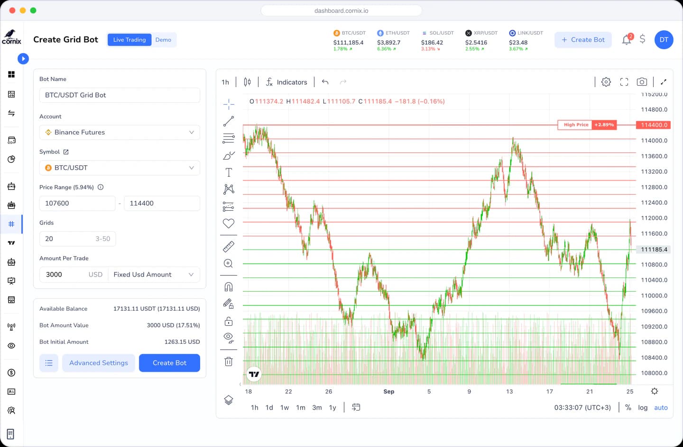Select the 1d time range

269,407
